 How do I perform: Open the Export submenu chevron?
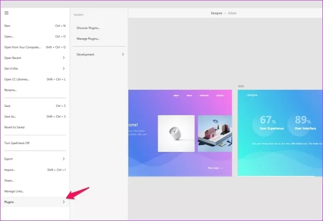[x=64, y=159]
